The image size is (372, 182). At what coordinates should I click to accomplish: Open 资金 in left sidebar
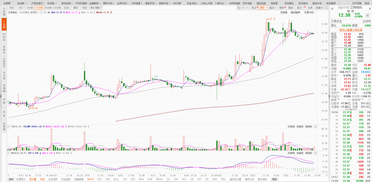(x=4, y=114)
